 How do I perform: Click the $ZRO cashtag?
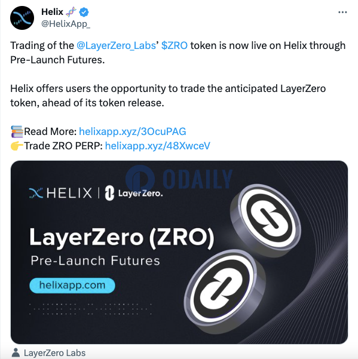[x=175, y=45]
